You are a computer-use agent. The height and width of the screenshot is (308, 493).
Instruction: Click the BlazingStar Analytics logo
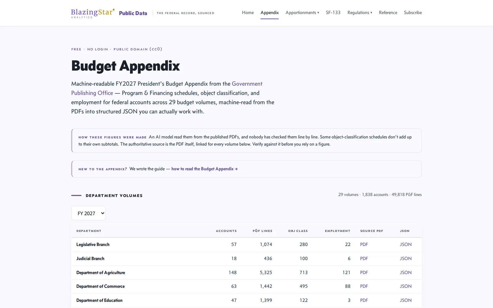93,13
